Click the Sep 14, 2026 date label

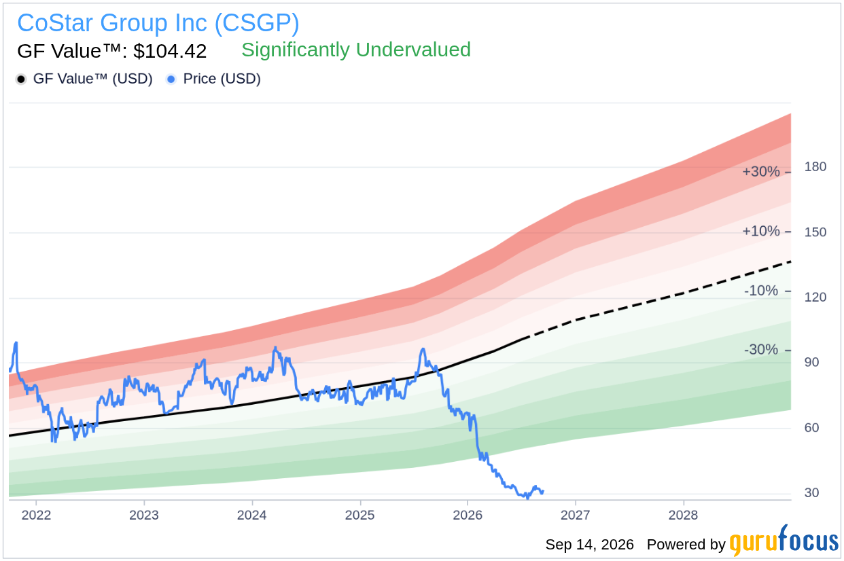(589, 545)
